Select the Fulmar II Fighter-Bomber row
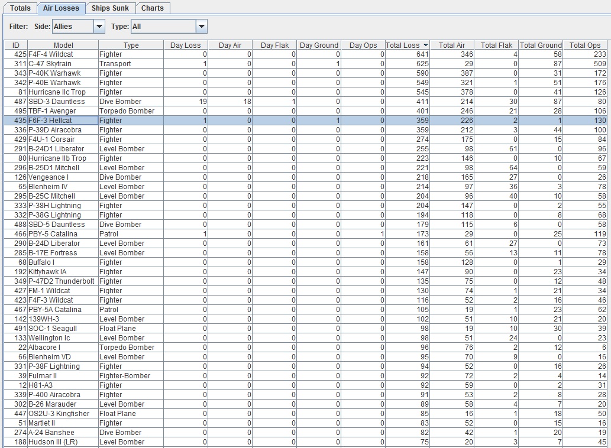This screenshot has width=611, height=448. pyautogui.click(x=305, y=376)
